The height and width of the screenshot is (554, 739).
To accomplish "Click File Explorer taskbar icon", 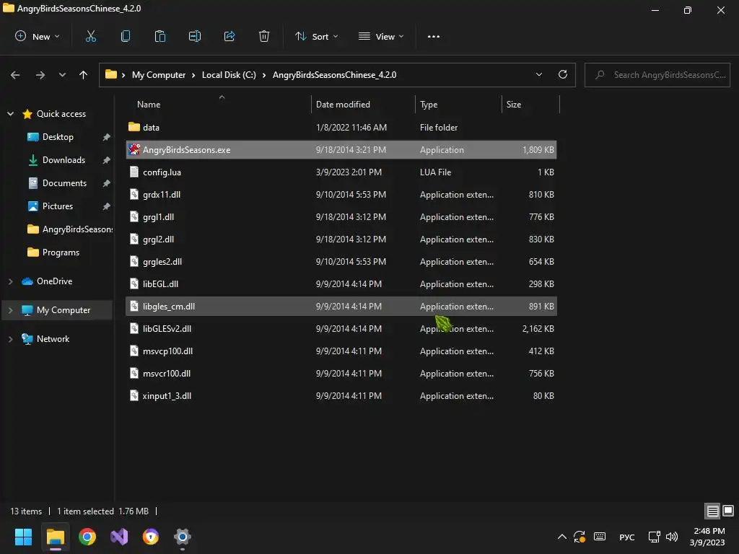I will click(55, 537).
